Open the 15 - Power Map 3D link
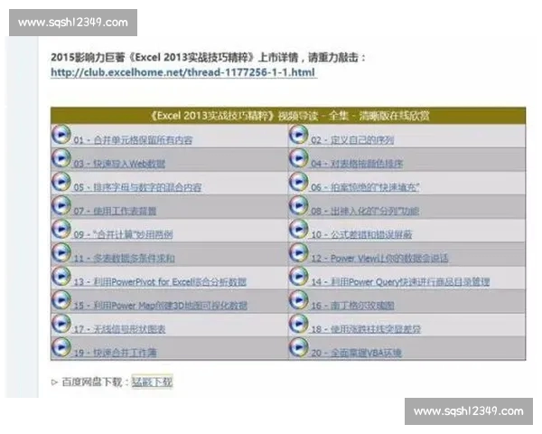The image size is (542, 434). click(161, 306)
